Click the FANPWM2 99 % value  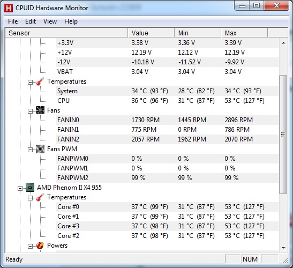point(138,178)
